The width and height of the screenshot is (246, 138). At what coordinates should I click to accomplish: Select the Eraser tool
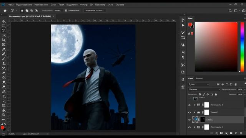tap(3, 73)
